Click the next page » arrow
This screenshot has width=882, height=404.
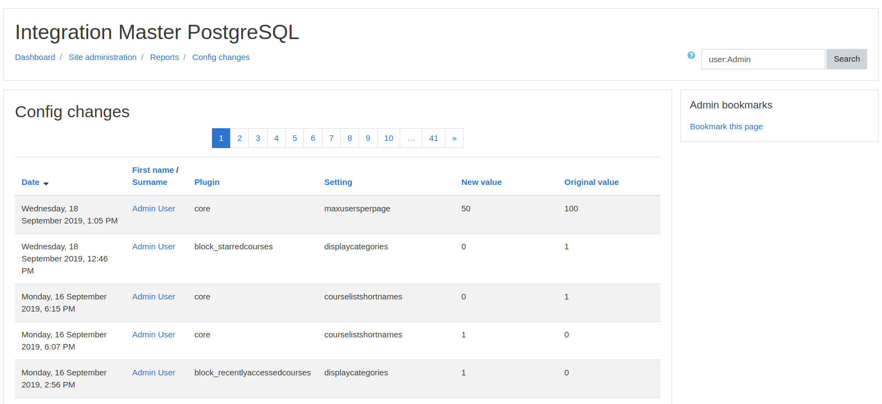coord(454,138)
